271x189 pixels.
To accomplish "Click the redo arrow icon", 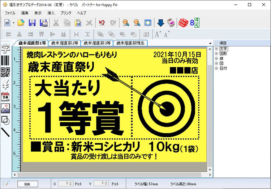I will click(x=113, y=23).
